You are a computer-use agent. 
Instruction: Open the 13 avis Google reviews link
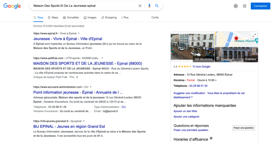(201, 66)
